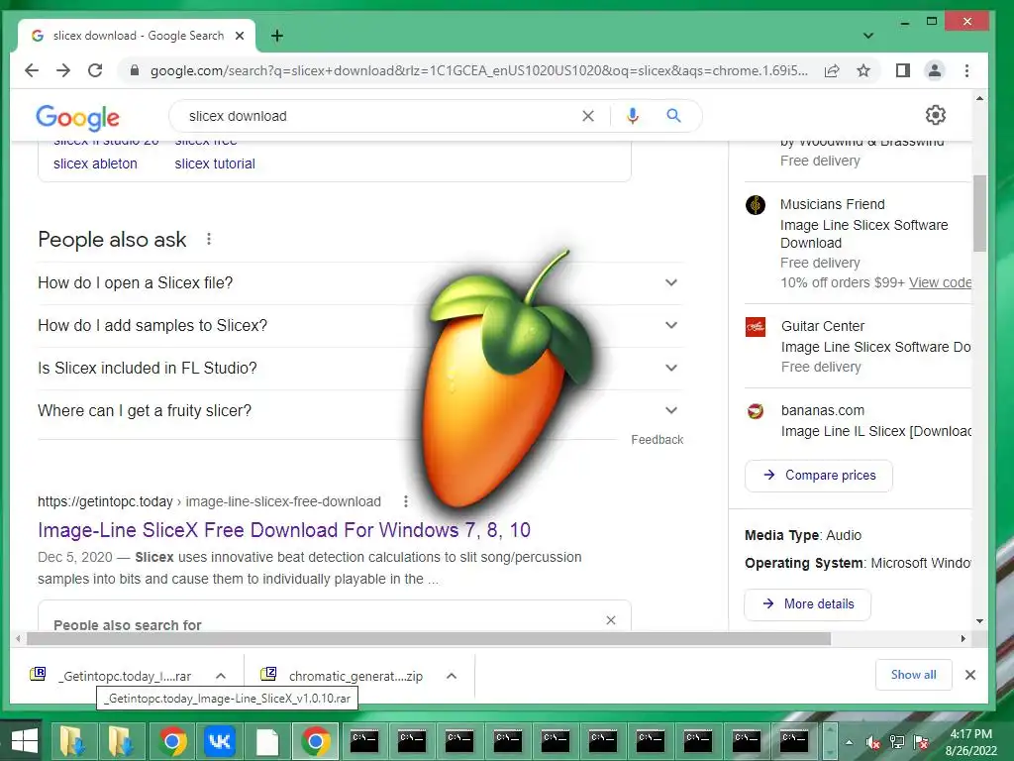Close the downloads bar

(970, 675)
